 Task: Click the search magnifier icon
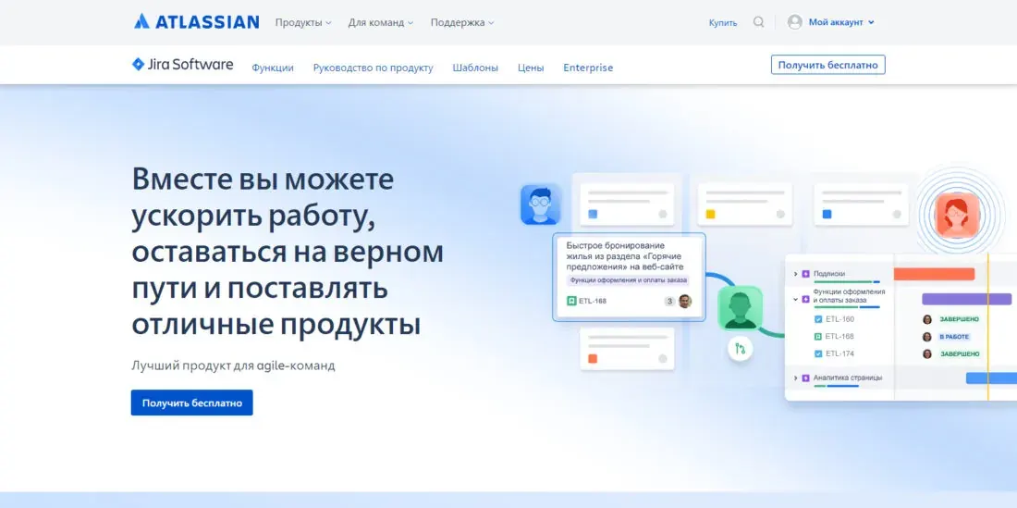pyautogui.click(x=758, y=22)
